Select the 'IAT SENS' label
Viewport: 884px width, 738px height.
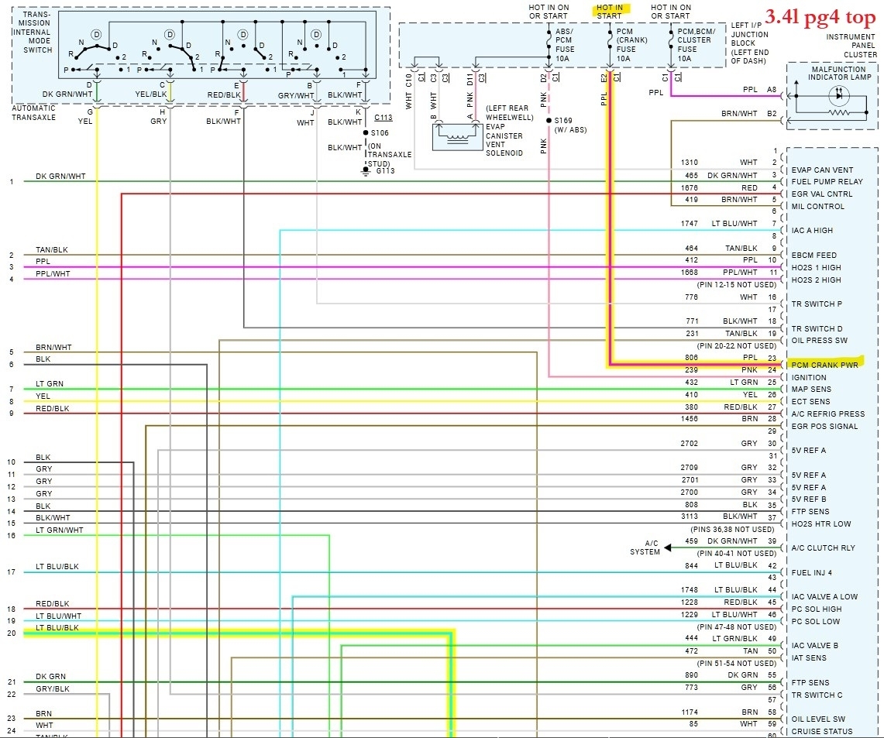pyautogui.click(x=808, y=658)
